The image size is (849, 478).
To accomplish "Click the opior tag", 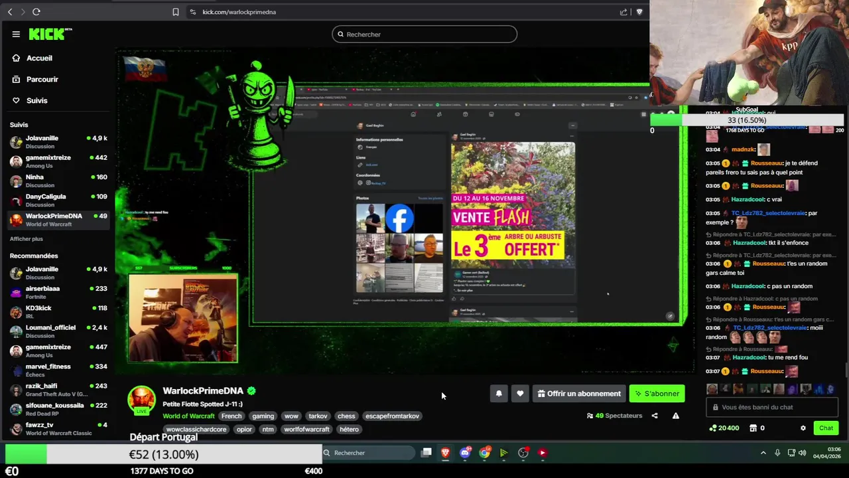I will (244, 430).
